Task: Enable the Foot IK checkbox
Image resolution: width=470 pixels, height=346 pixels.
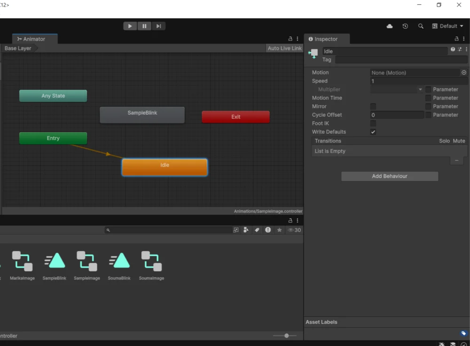Action: pyautogui.click(x=373, y=123)
